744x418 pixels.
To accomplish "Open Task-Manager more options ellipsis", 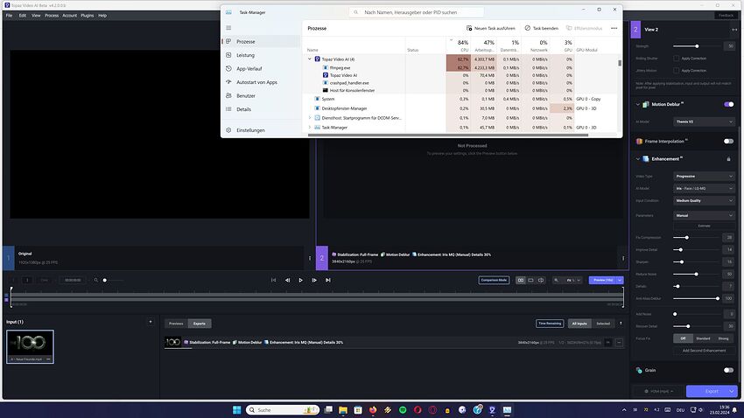I will (614, 29).
